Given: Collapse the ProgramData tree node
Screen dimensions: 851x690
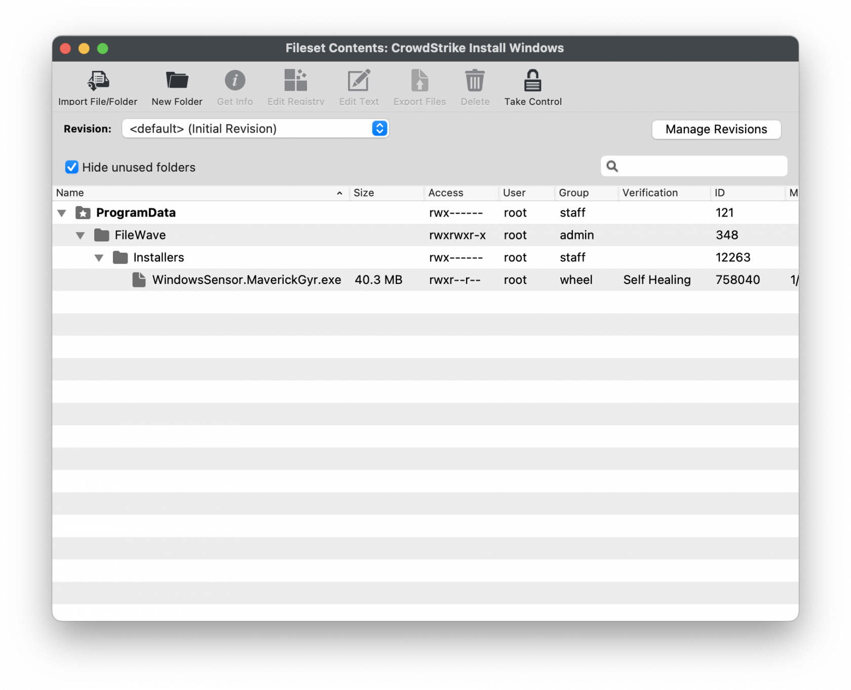Looking at the screenshot, I should click(62, 213).
